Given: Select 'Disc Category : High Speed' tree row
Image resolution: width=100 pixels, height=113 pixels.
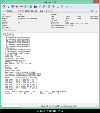Looking at the screenshot, I should coord(14,58).
